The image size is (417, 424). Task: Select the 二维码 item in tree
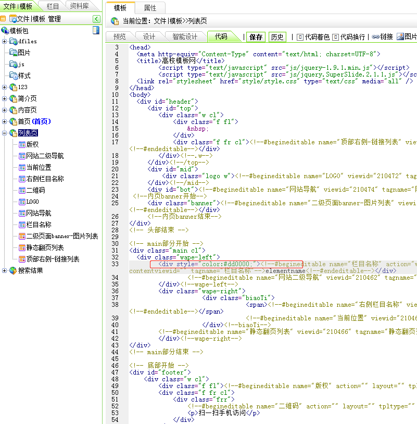click(x=35, y=190)
